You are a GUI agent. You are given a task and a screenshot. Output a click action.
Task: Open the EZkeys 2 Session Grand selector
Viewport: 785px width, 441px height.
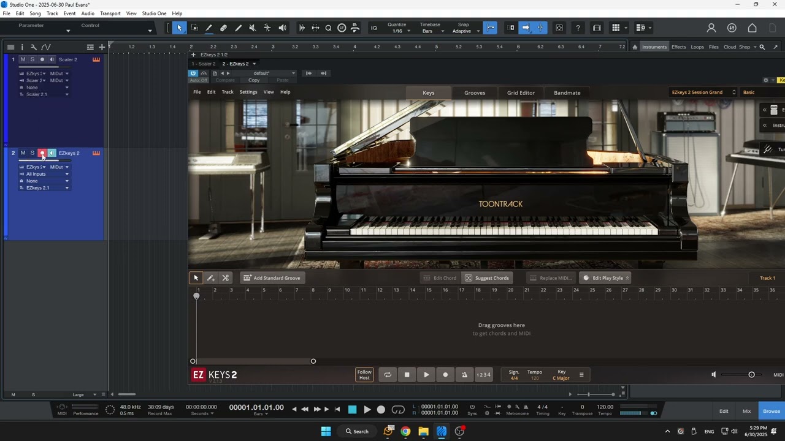[x=703, y=92]
